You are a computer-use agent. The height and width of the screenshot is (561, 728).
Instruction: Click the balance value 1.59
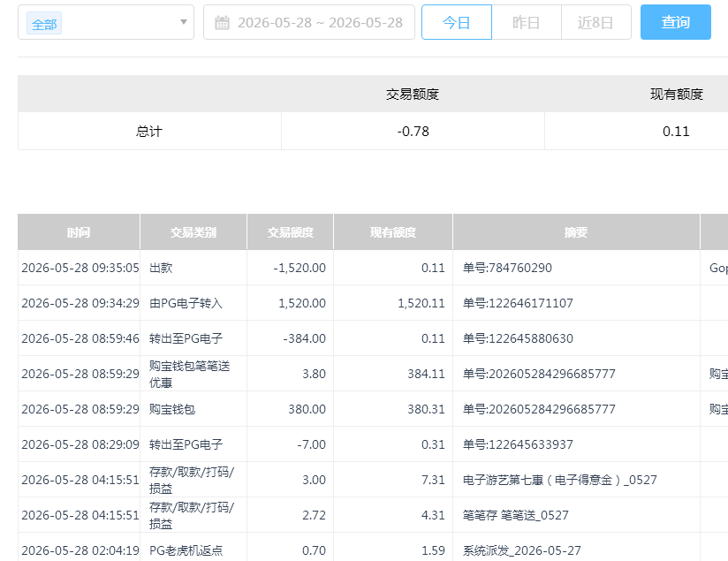pyautogui.click(x=433, y=550)
